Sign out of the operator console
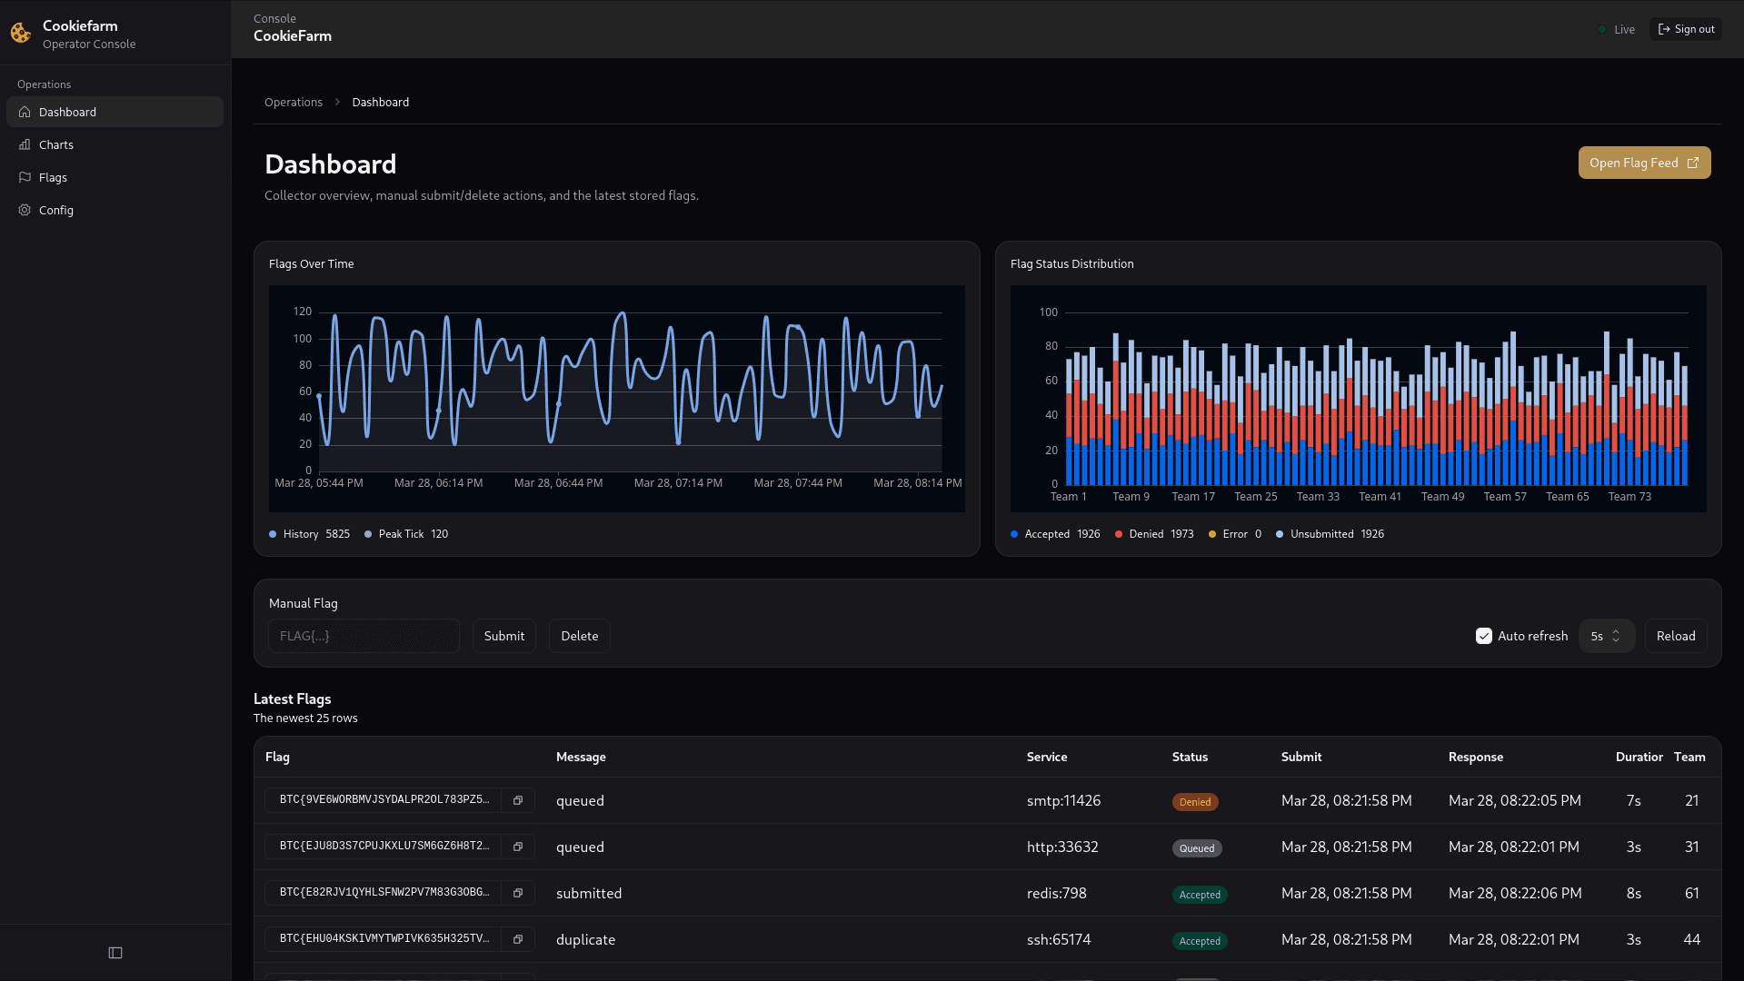The width and height of the screenshot is (1744, 981). [1685, 28]
